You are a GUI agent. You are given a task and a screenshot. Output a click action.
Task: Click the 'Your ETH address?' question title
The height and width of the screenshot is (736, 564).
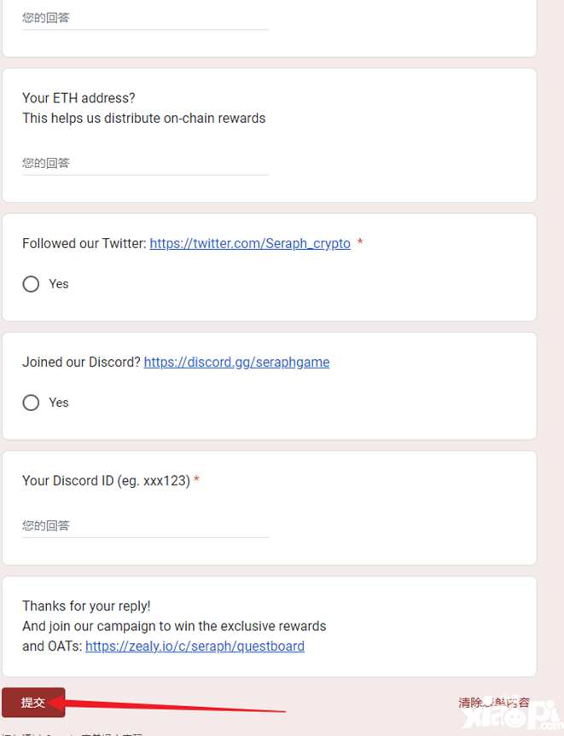(x=78, y=98)
